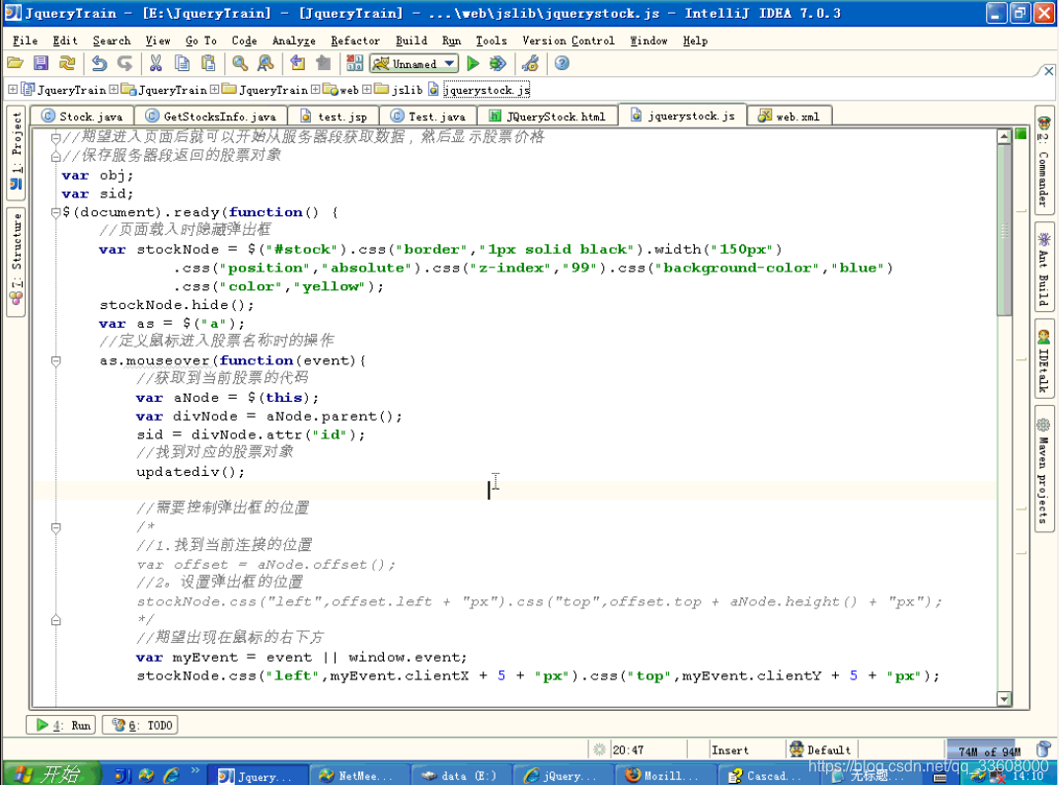Switch to the test.jsp tab

pyautogui.click(x=334, y=117)
